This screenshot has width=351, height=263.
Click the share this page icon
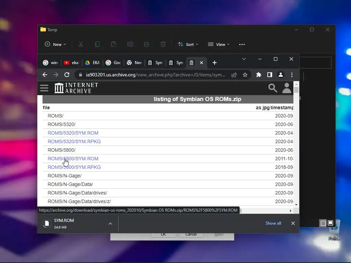tap(234, 75)
